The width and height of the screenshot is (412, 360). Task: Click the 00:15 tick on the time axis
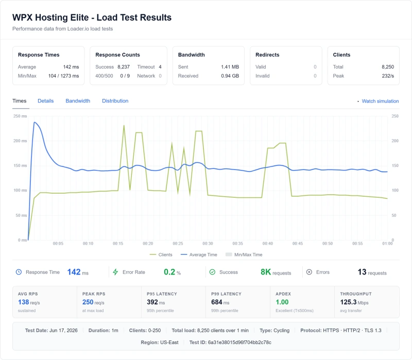pyautogui.click(x=118, y=244)
